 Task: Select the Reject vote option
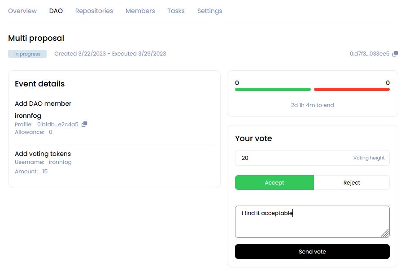(352, 183)
